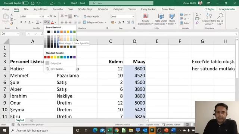
Task: Click the Ara search box in title bar
Action: [121, 3]
